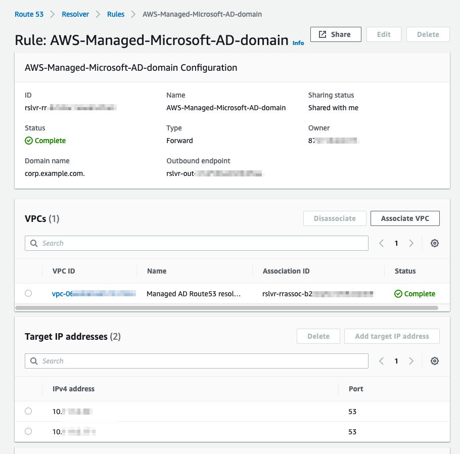Viewport: 460px width, 454px height.
Task: Click the IPv4 address column header
Action: pos(73,389)
